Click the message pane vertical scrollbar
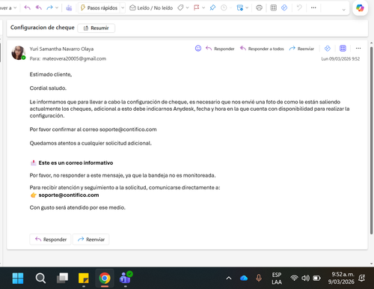374x289 pixels. point(372,140)
